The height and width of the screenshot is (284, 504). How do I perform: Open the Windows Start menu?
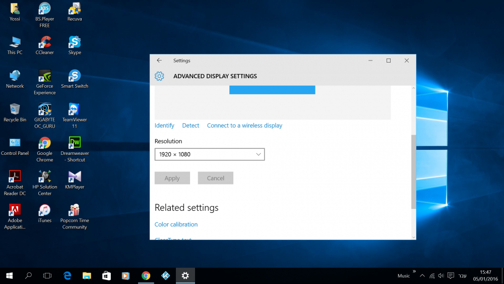point(9,275)
